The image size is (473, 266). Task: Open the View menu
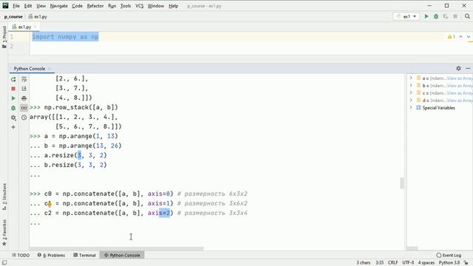pyautogui.click(x=41, y=6)
